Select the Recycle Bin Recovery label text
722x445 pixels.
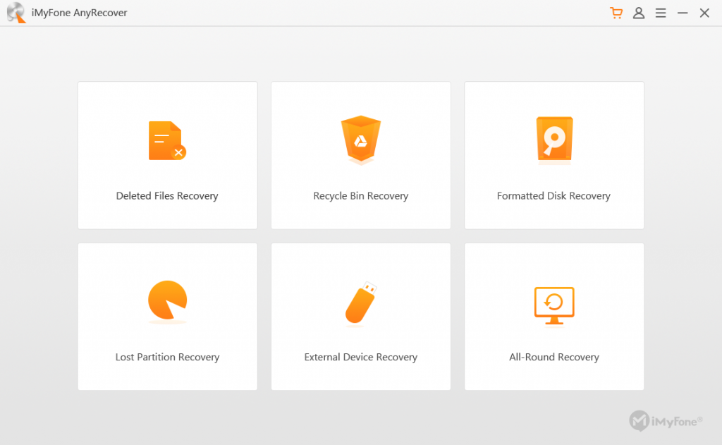click(360, 195)
